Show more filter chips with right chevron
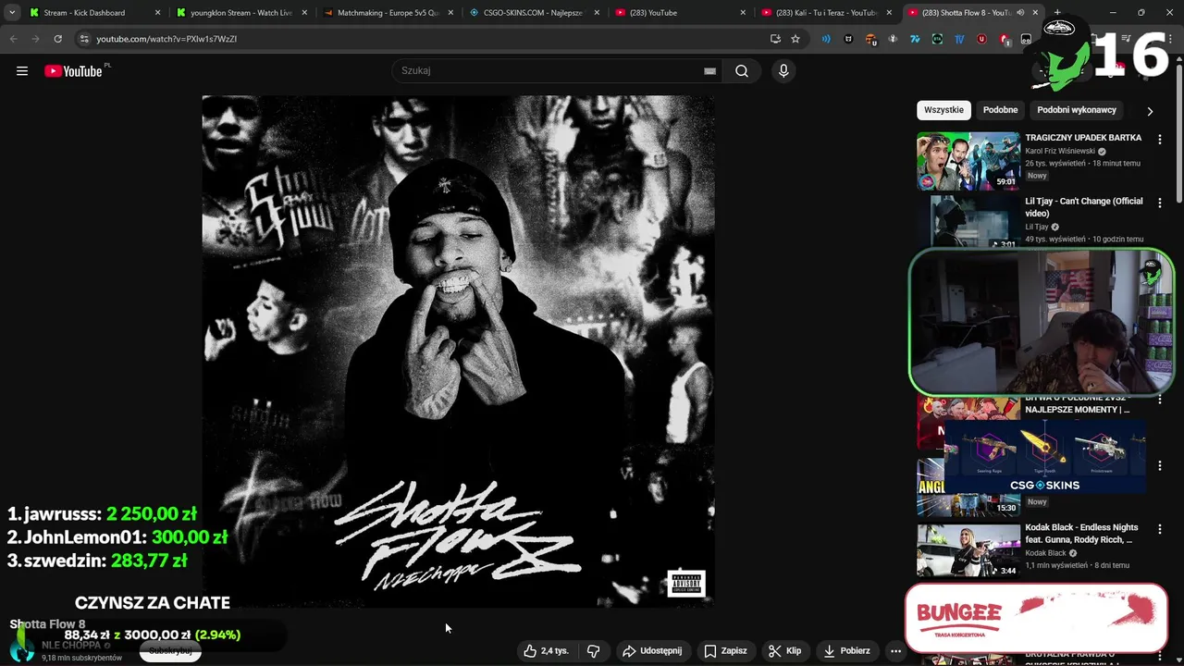 (x=1150, y=111)
